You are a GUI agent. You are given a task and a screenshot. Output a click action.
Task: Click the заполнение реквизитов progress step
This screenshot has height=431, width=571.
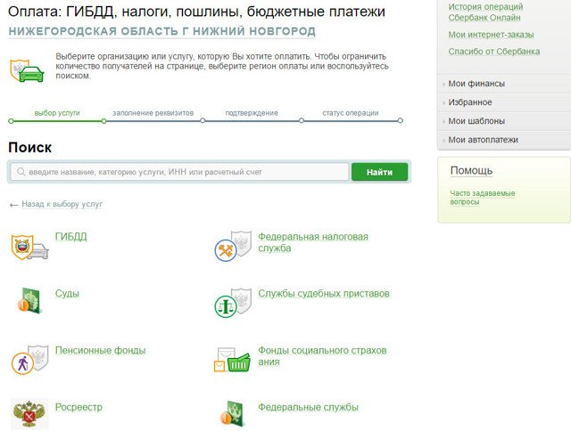pos(153,113)
